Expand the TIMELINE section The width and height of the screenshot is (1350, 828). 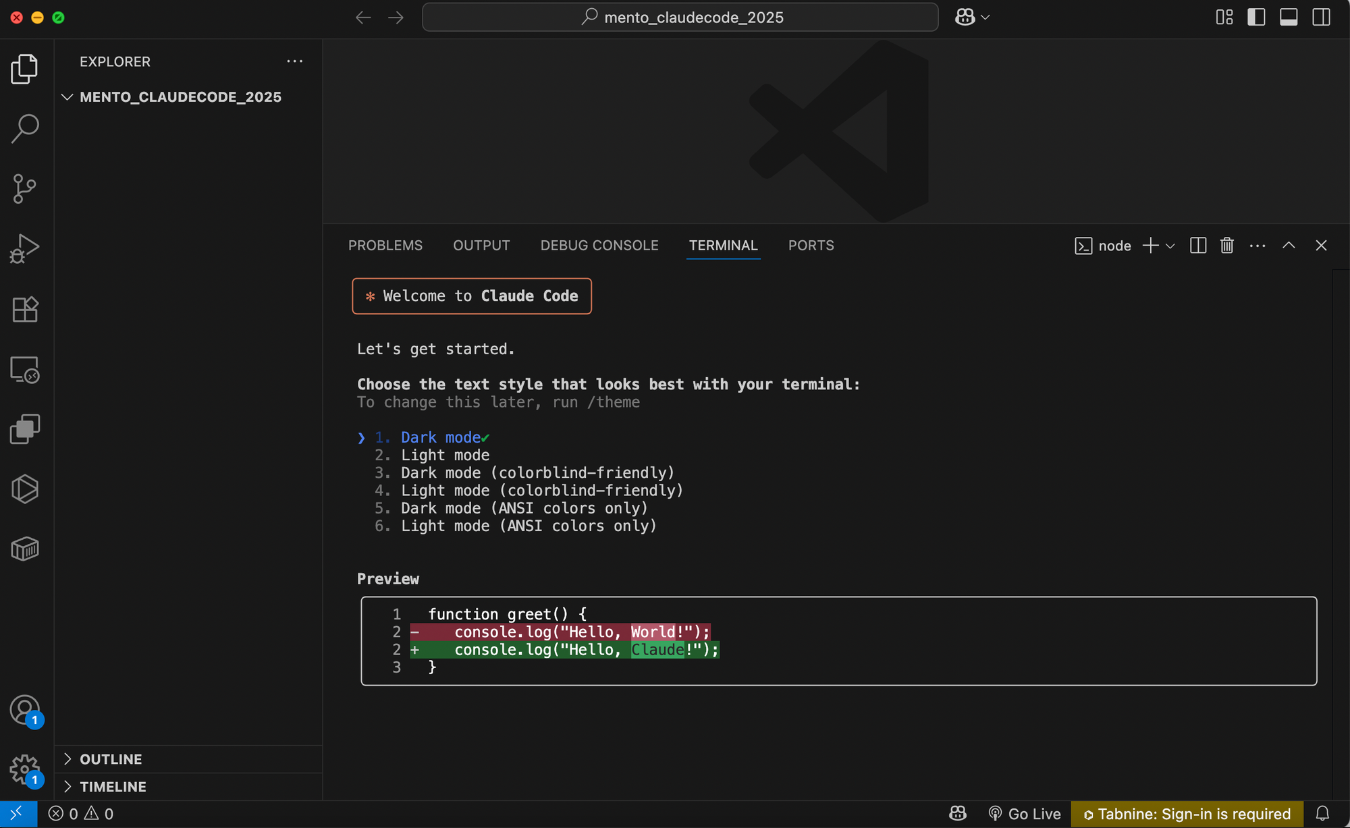(188, 787)
